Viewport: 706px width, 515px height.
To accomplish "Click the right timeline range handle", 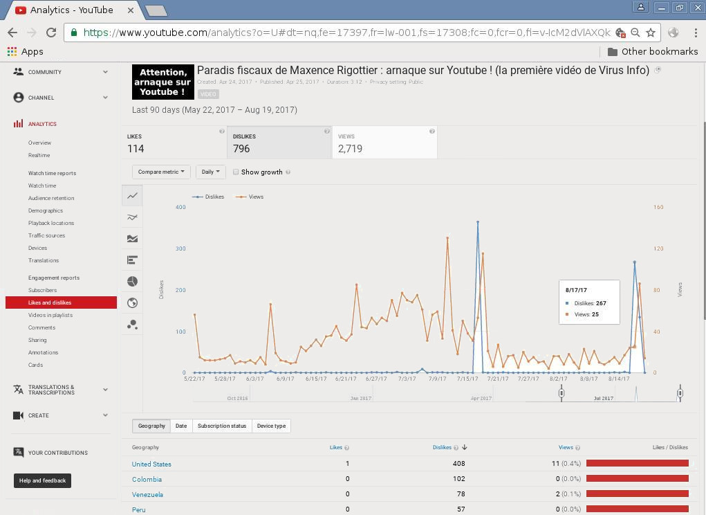I will pos(680,393).
